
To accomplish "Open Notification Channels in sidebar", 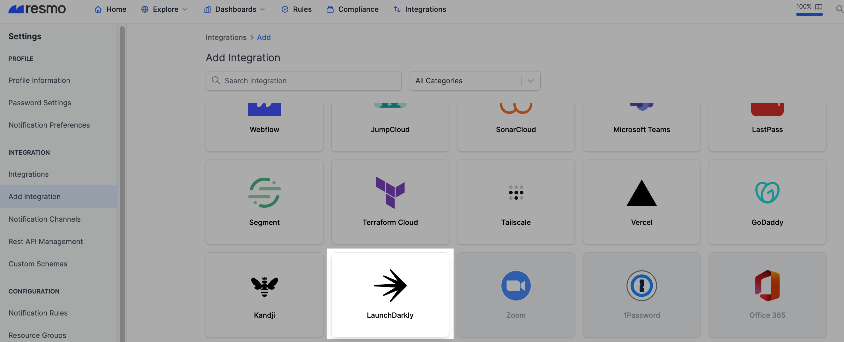I will pos(45,219).
